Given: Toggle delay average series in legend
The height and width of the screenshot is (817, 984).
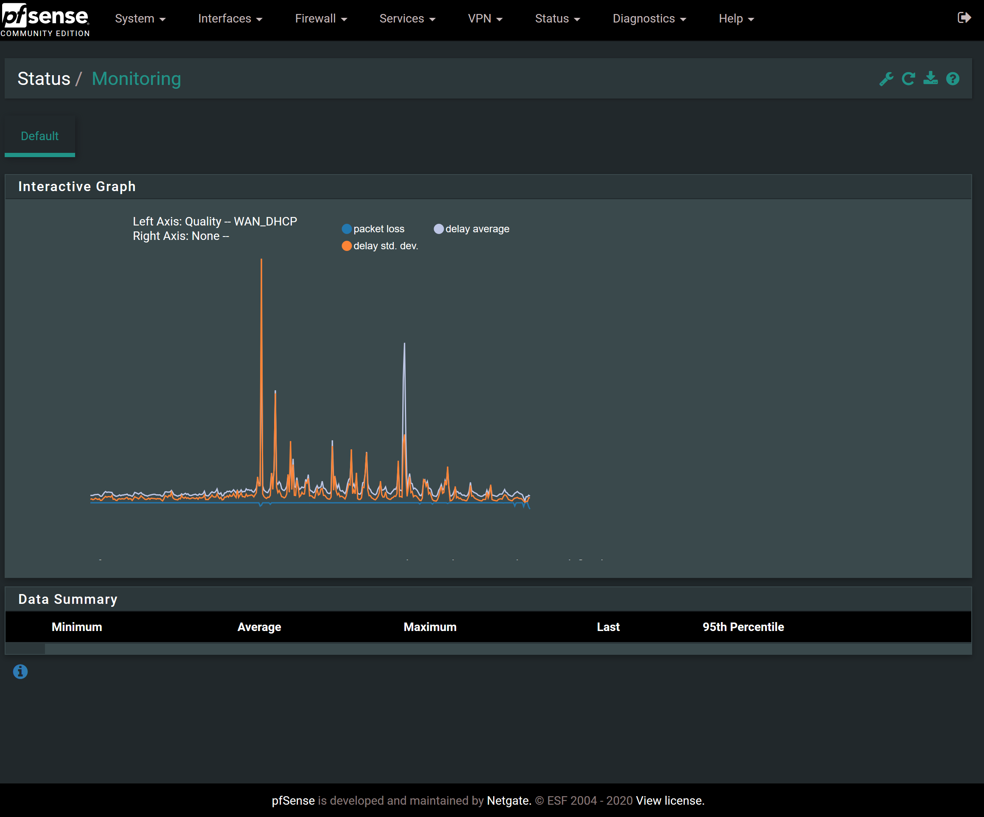Looking at the screenshot, I should point(477,229).
